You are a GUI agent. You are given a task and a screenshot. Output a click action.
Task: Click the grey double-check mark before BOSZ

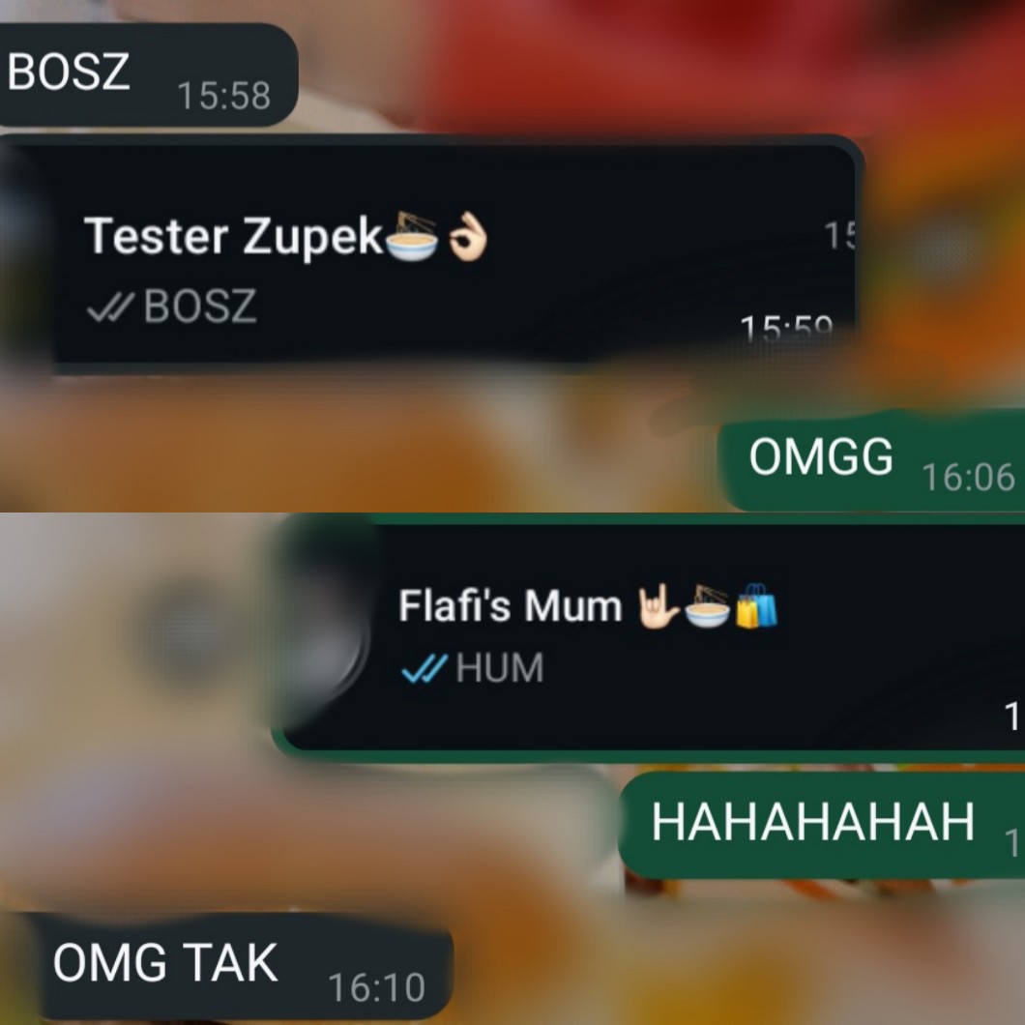[x=110, y=307]
